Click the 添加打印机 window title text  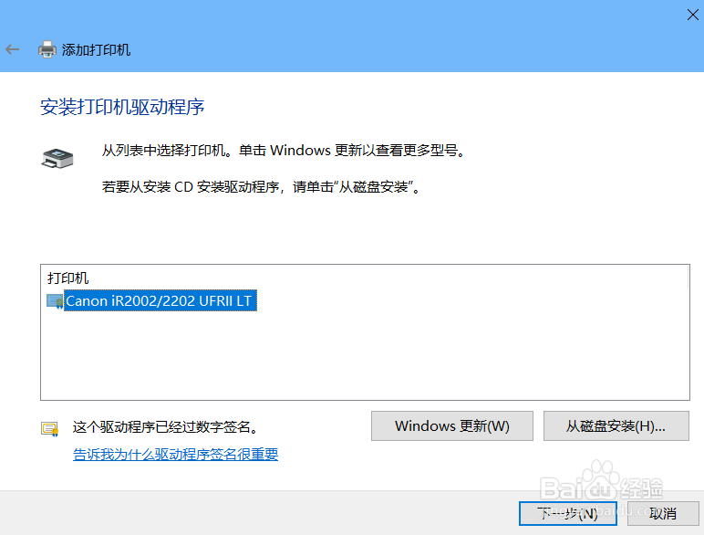pos(96,50)
